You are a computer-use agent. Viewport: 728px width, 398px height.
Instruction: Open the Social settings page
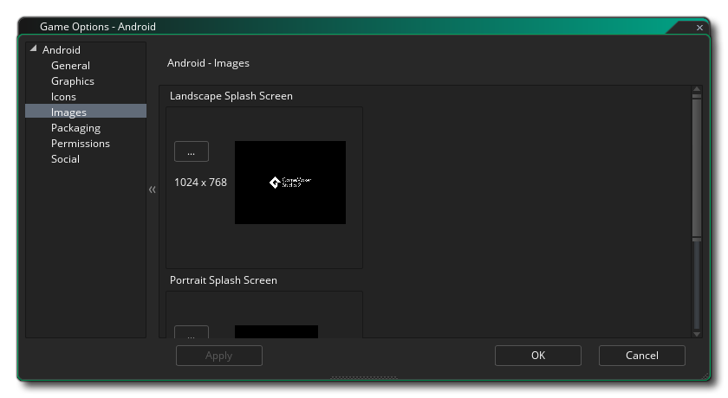(x=65, y=159)
